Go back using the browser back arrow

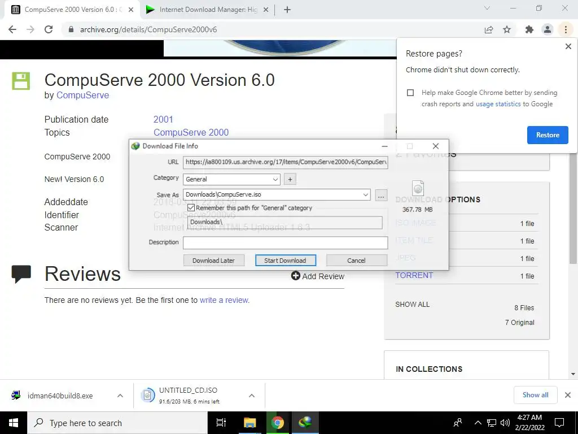(x=12, y=29)
